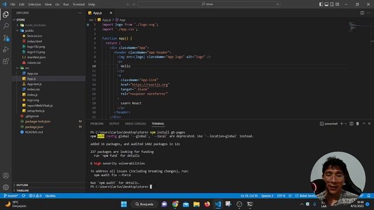Open the Explorer view in activity bar
This screenshot has height=210, width=374.
click(6, 14)
